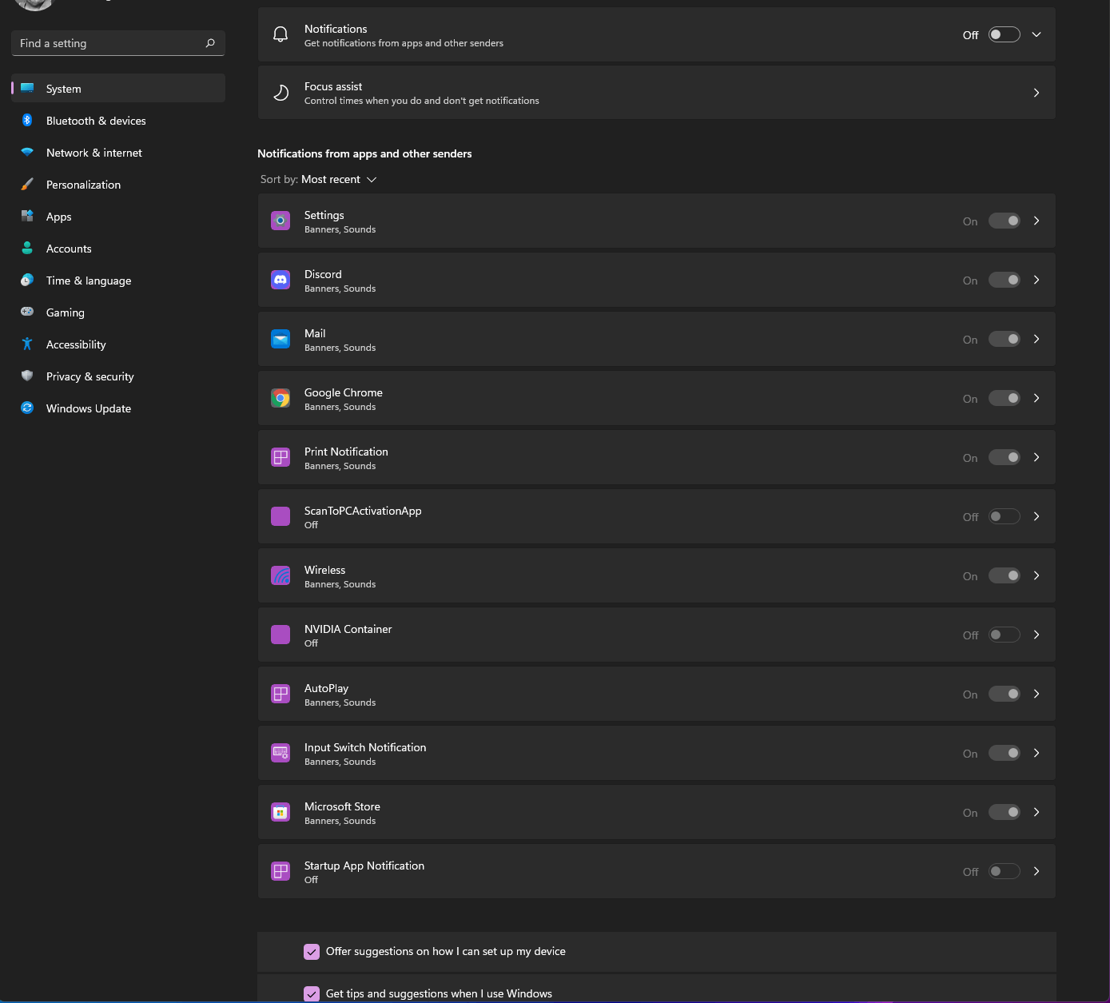This screenshot has width=1110, height=1003.
Task: Enable Startup App Notification switch
Action: pos(1005,871)
